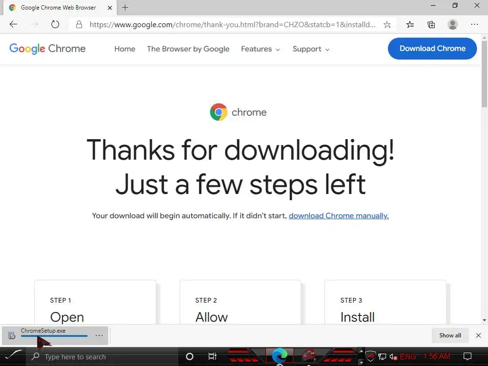The height and width of the screenshot is (366, 488).
Task: Click the taskbar search box
Action: coord(102,356)
